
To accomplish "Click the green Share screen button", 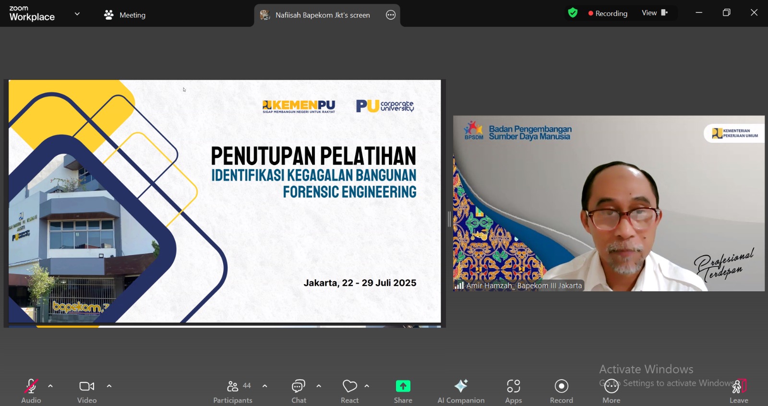I will tap(403, 391).
